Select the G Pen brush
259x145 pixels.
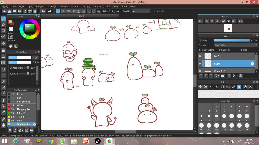point(22,105)
